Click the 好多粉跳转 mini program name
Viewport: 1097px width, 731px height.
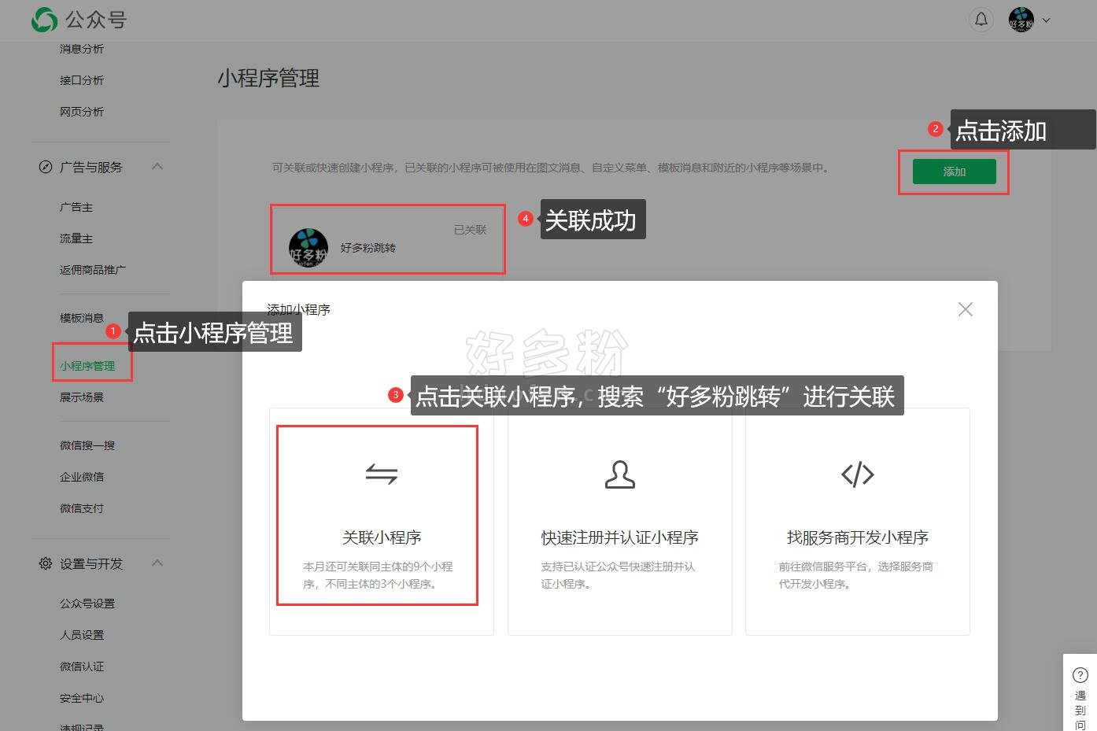coord(368,248)
